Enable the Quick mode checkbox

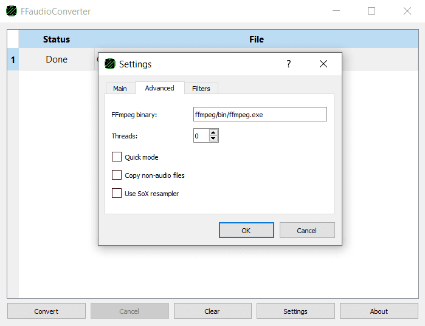tap(117, 157)
